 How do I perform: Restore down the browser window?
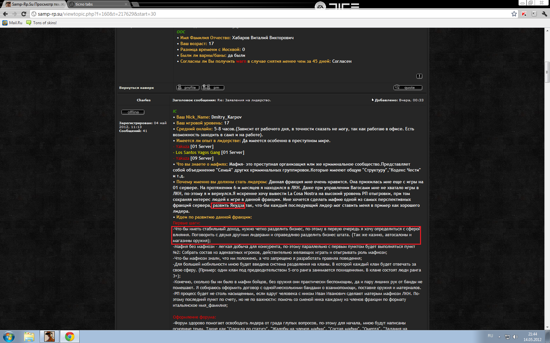[x=531, y=3]
